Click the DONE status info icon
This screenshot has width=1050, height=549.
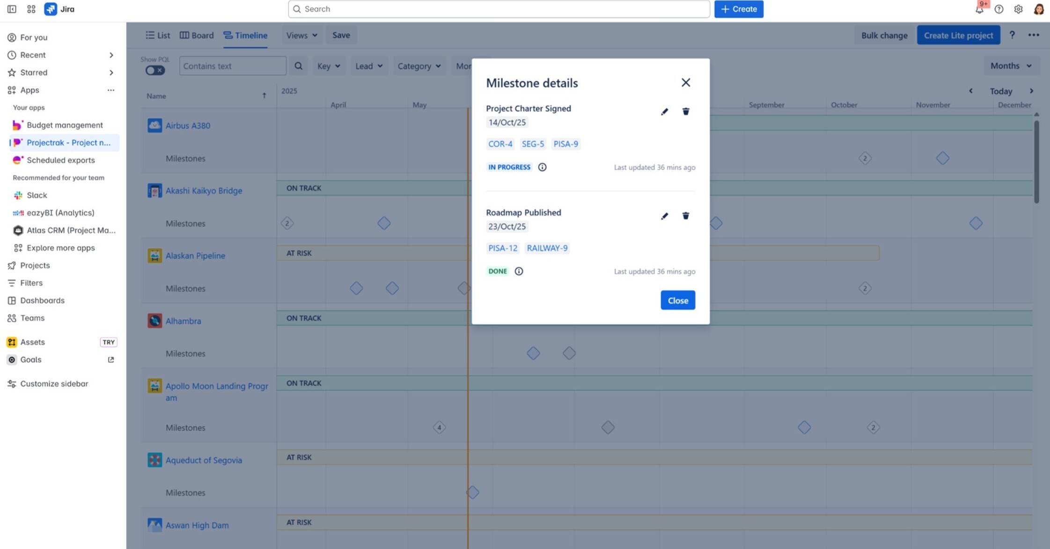pos(519,271)
